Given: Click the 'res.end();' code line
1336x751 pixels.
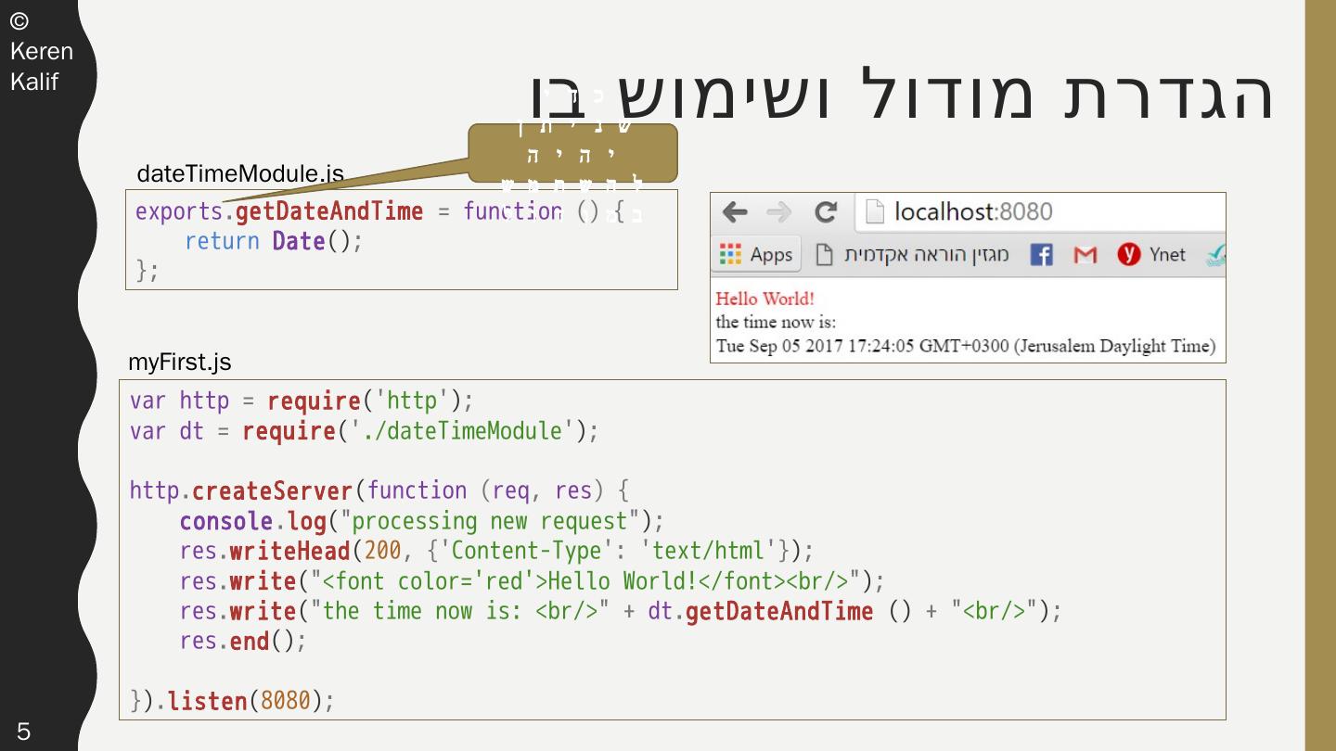Looking at the screenshot, I should pyautogui.click(x=242, y=642).
